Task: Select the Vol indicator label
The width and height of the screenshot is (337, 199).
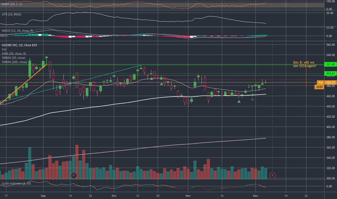Action: pos(4,50)
